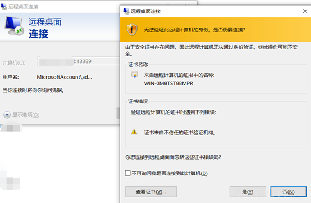Click the 远程桌面连接 dialog title bar text
This screenshot has height=203, width=311.
pos(146,11)
